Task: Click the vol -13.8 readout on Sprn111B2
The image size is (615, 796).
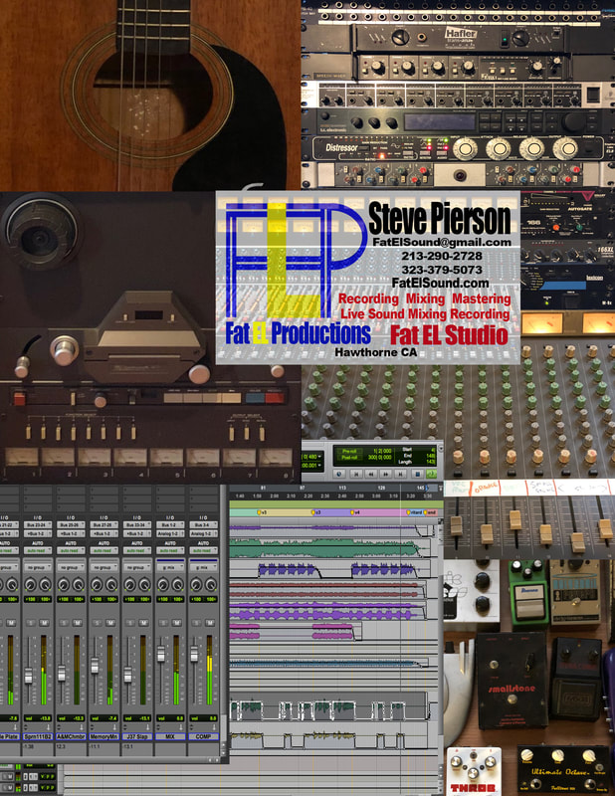Action: [38, 718]
